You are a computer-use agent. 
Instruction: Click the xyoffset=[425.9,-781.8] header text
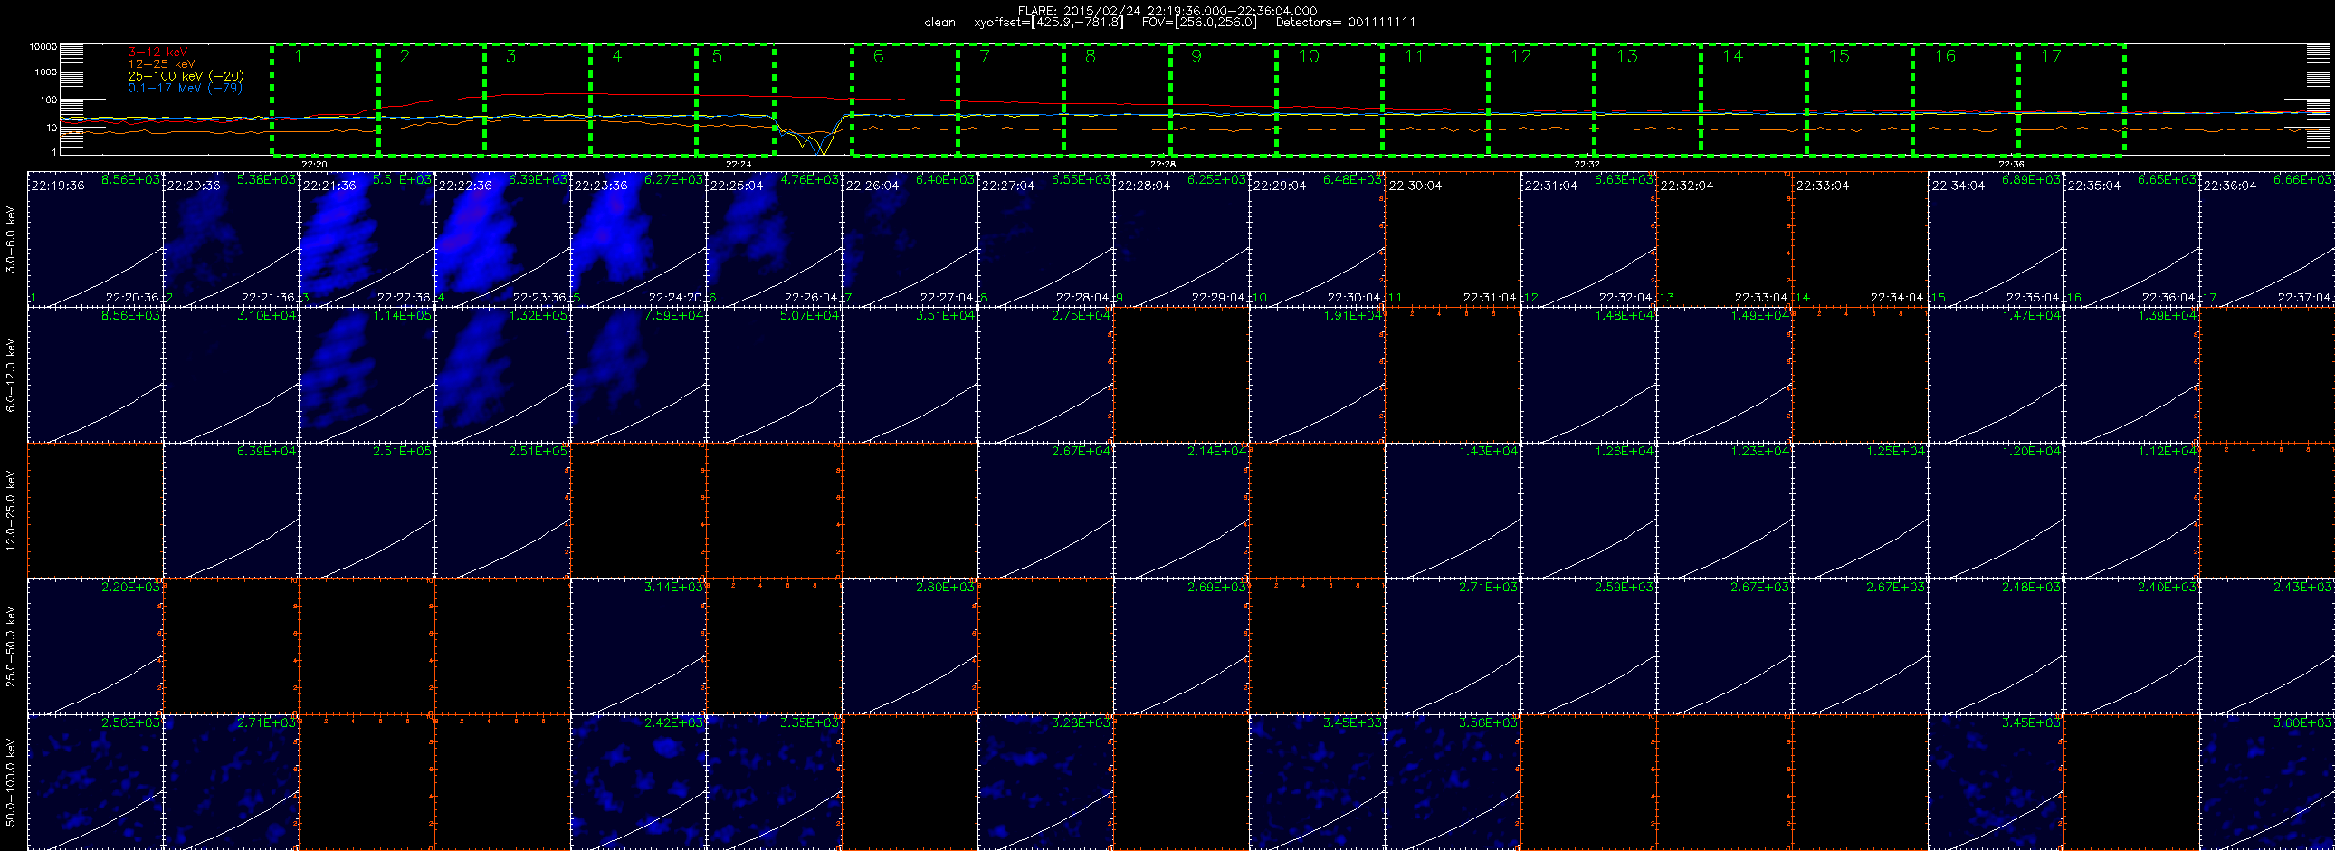[x=1049, y=23]
